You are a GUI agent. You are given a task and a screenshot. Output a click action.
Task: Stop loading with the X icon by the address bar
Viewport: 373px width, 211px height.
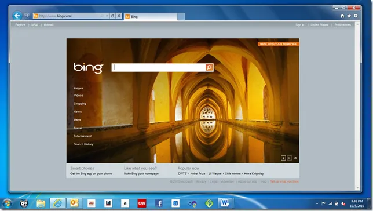pyautogui.click(x=119, y=16)
